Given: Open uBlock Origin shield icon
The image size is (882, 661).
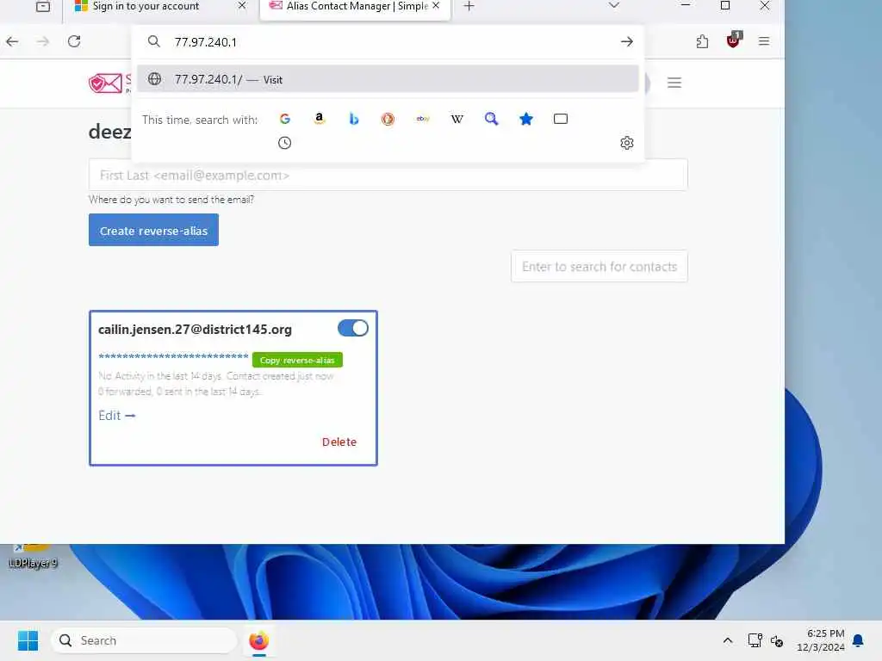Looking at the screenshot, I should [x=734, y=40].
